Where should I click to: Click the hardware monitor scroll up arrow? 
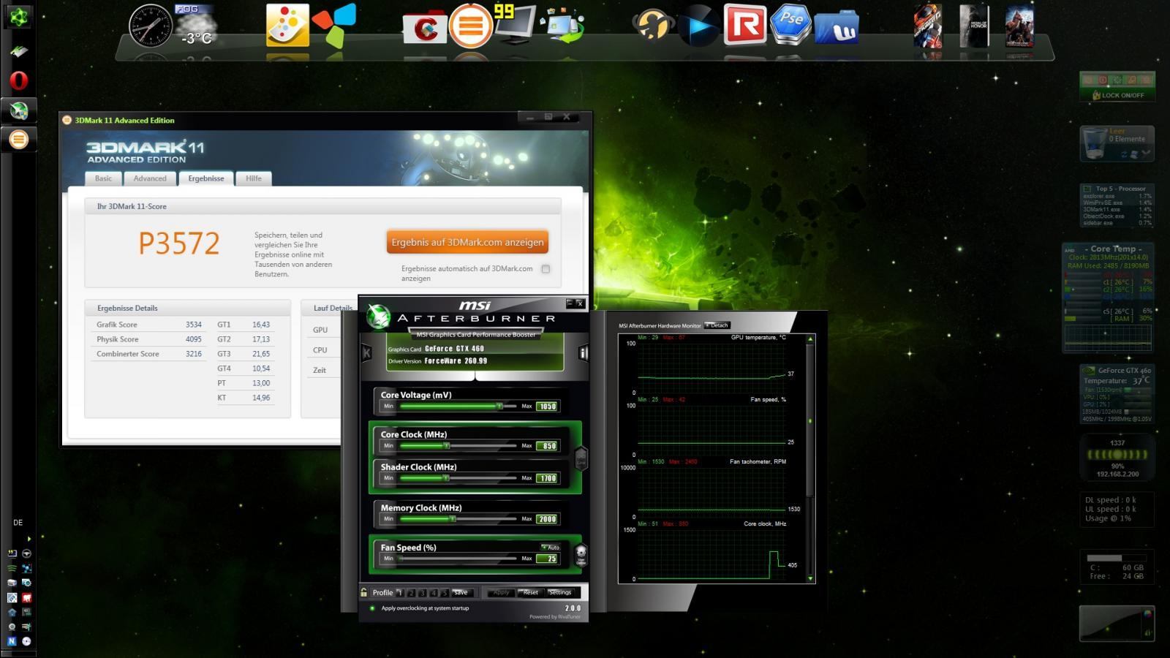810,339
